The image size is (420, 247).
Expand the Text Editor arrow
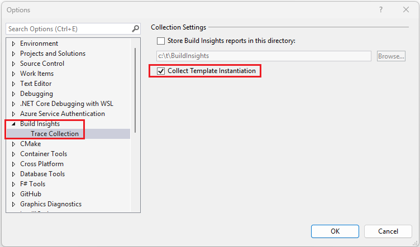13,84
